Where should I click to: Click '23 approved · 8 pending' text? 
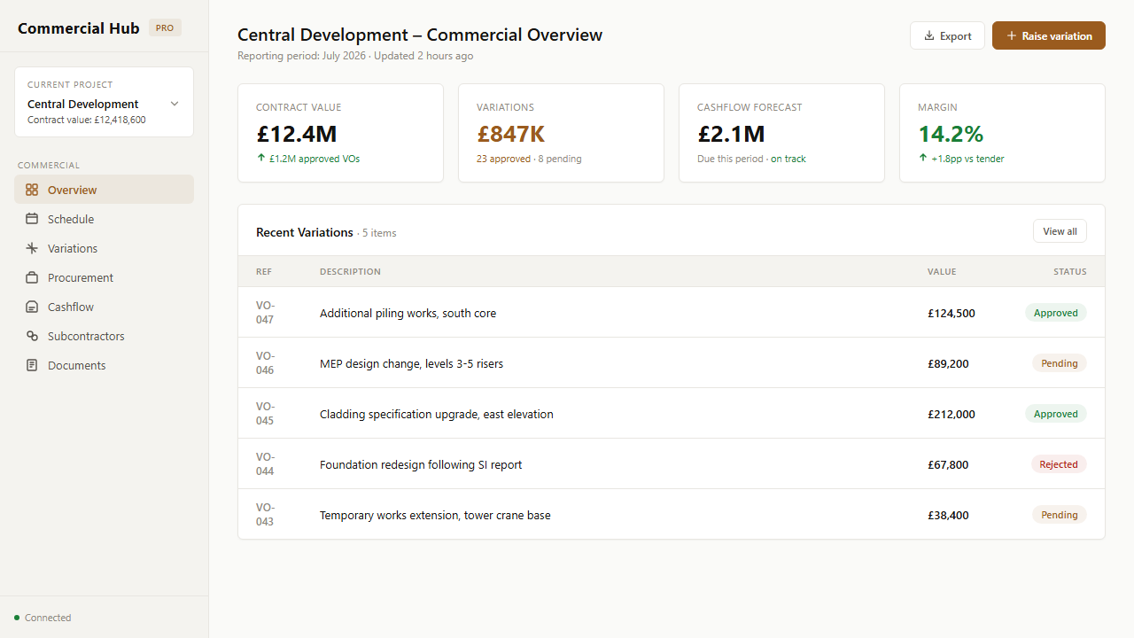(529, 159)
